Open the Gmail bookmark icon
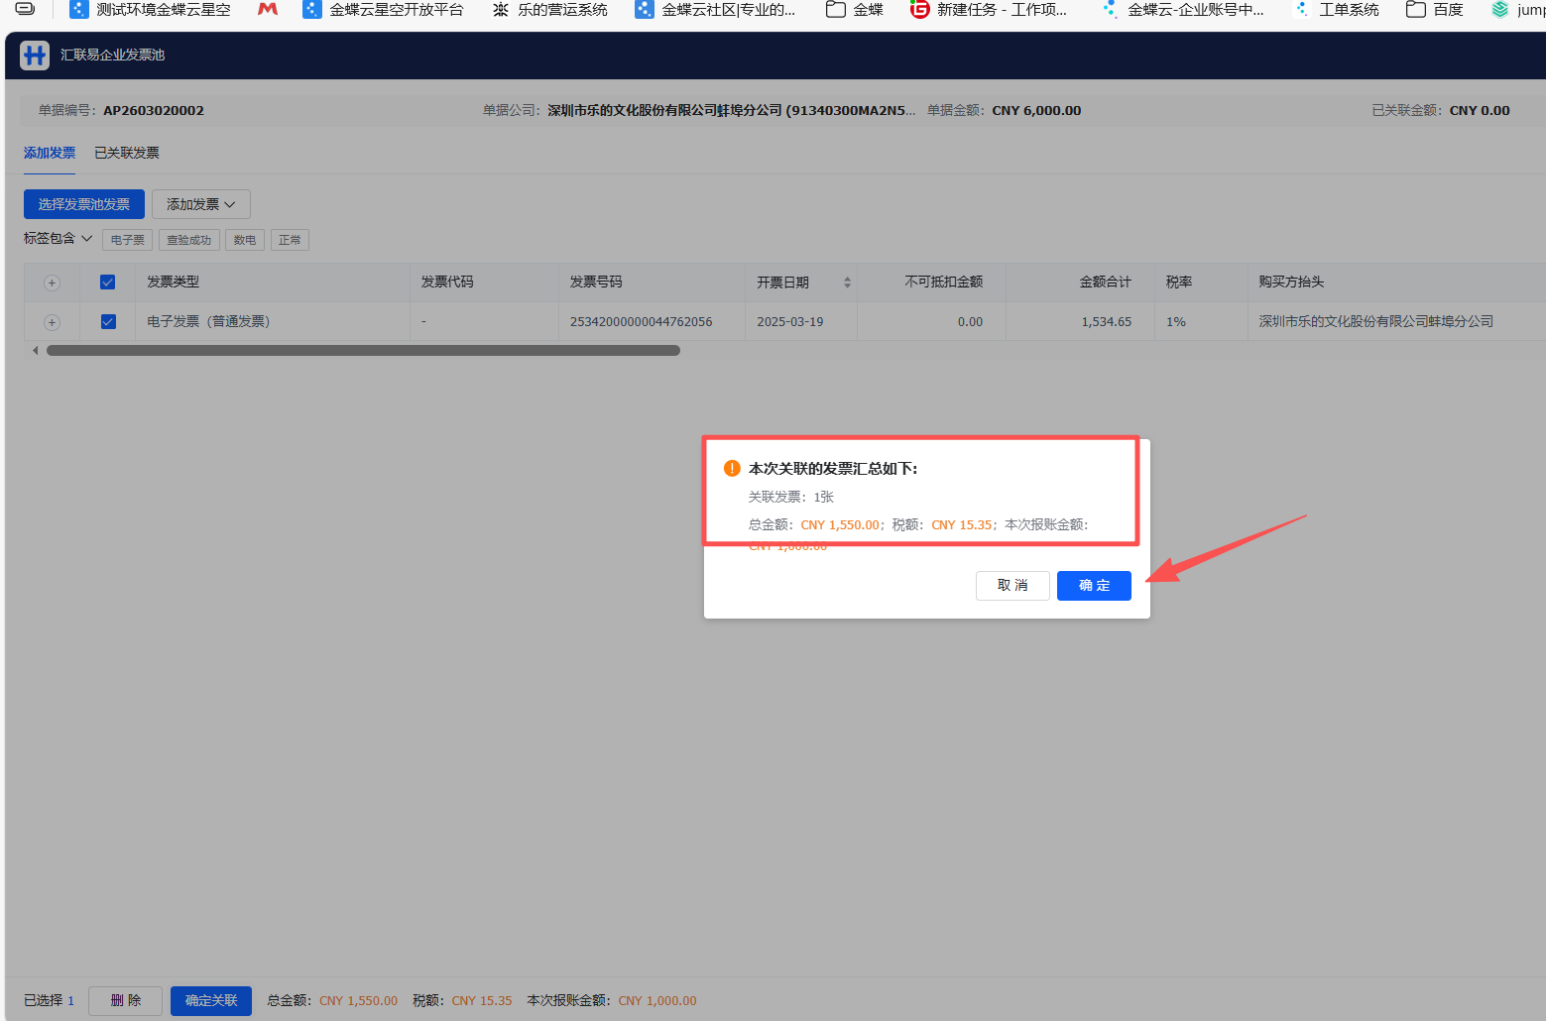1546x1021 pixels. [268, 10]
